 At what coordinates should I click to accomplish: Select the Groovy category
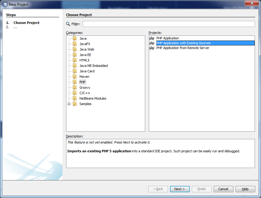click(x=85, y=87)
